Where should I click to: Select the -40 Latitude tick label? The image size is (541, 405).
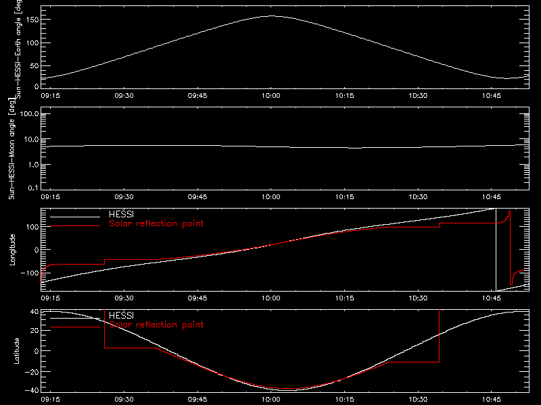(32, 391)
